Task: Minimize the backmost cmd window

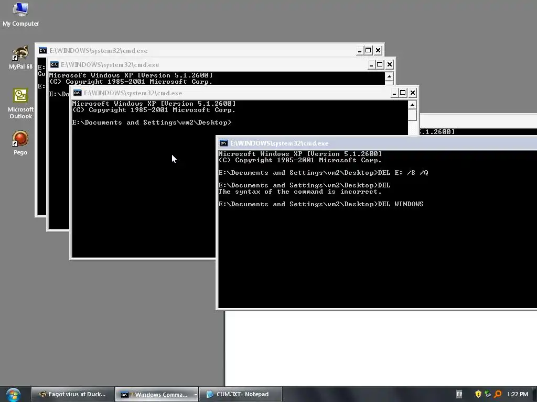Action: (x=360, y=51)
